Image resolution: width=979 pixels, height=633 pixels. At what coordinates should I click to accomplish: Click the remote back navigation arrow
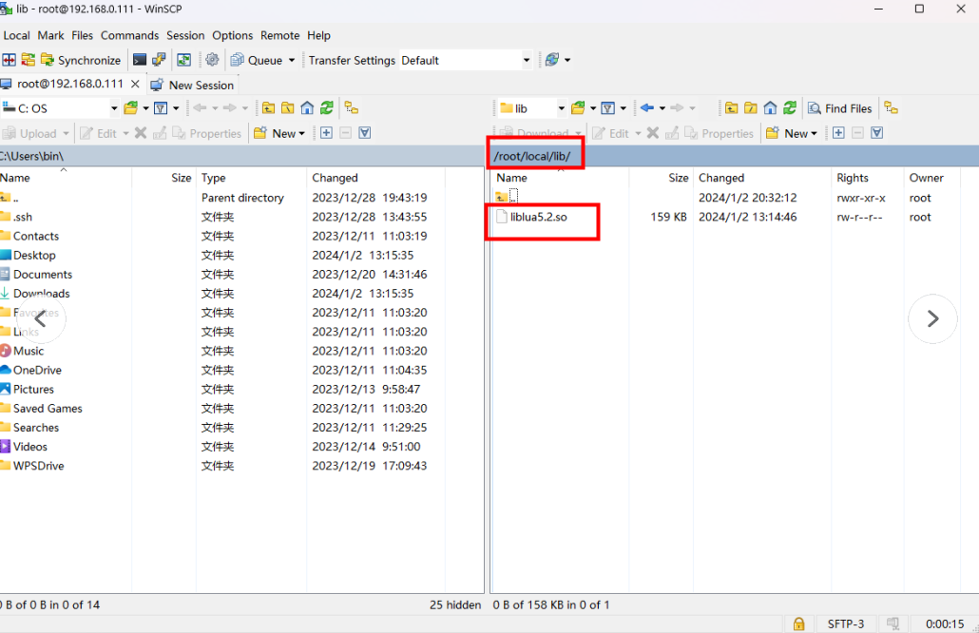(647, 108)
